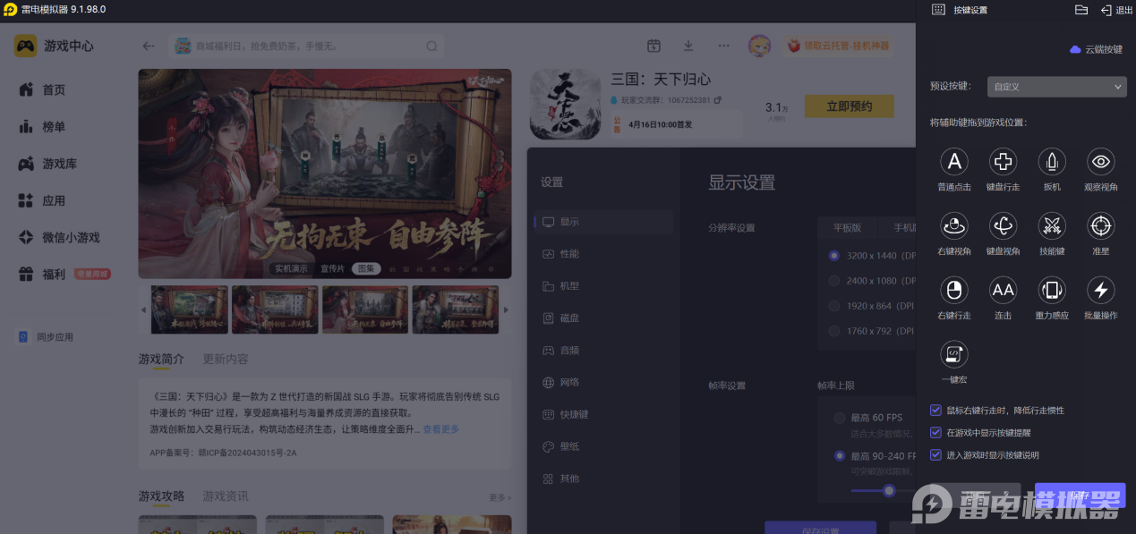Select the 技能键 skill key icon

[1052, 225]
